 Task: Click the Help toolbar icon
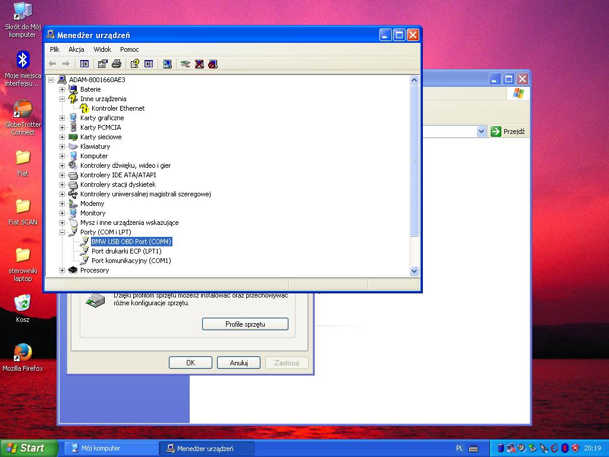tap(135, 64)
